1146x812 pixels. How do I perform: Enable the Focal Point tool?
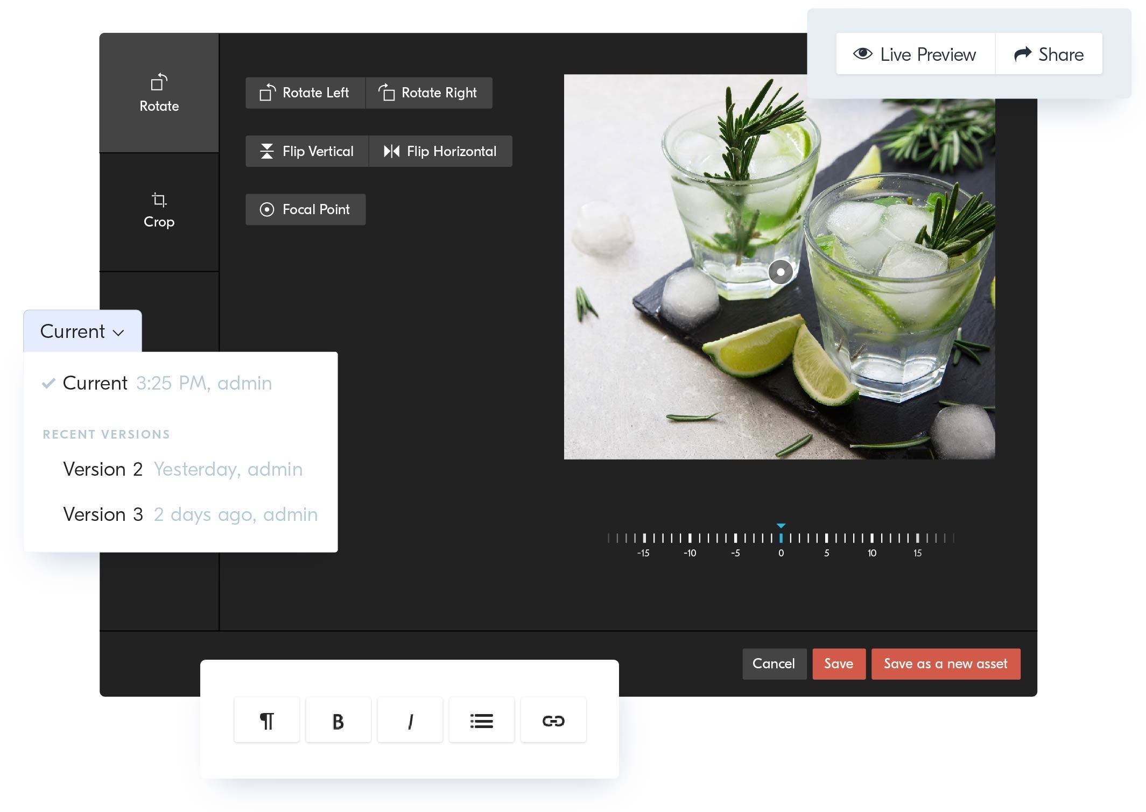click(305, 209)
